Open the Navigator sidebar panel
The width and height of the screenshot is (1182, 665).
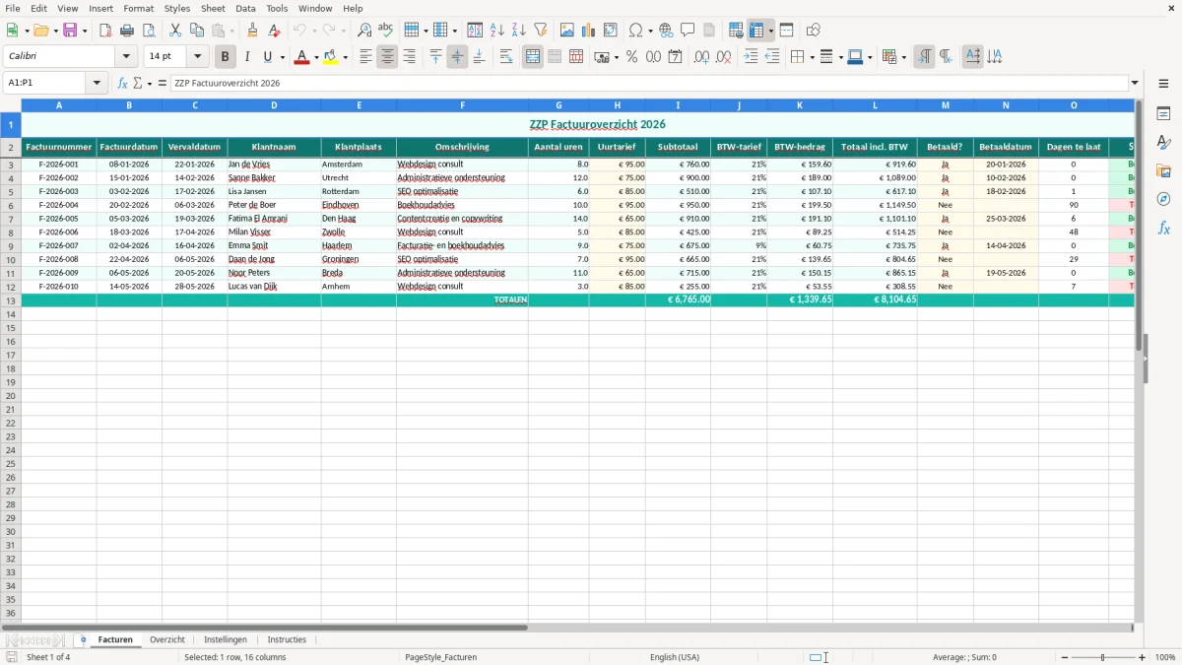pos(1163,199)
